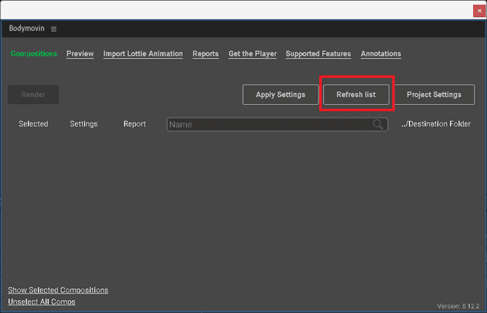Go to Import Lottie Animation
The width and height of the screenshot is (487, 313).
143,54
